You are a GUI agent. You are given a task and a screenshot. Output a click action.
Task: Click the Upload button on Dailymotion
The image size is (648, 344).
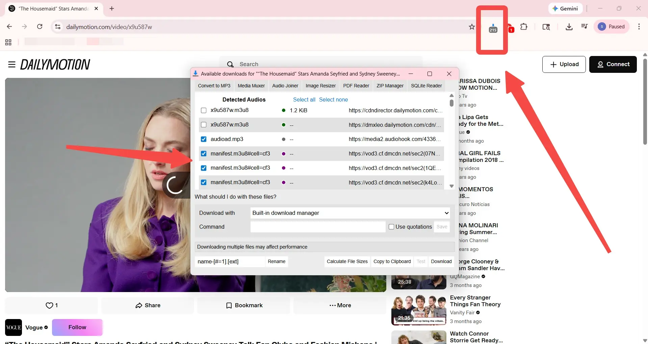pos(564,64)
